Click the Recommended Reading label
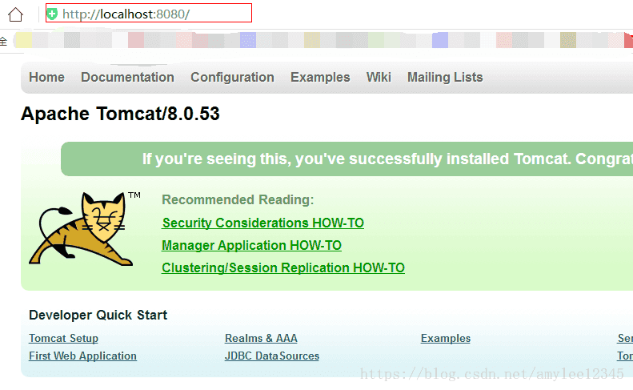633x390 pixels. coord(238,199)
